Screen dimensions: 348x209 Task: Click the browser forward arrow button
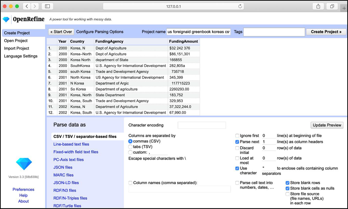[x=35, y=6]
